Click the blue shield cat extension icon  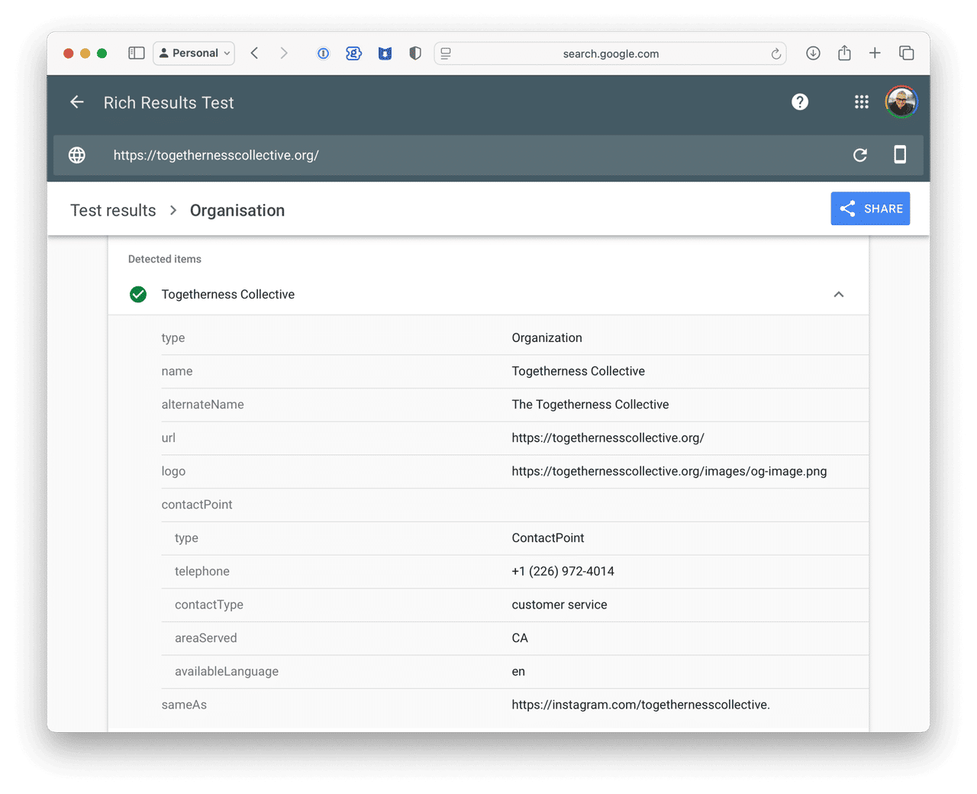click(x=385, y=53)
